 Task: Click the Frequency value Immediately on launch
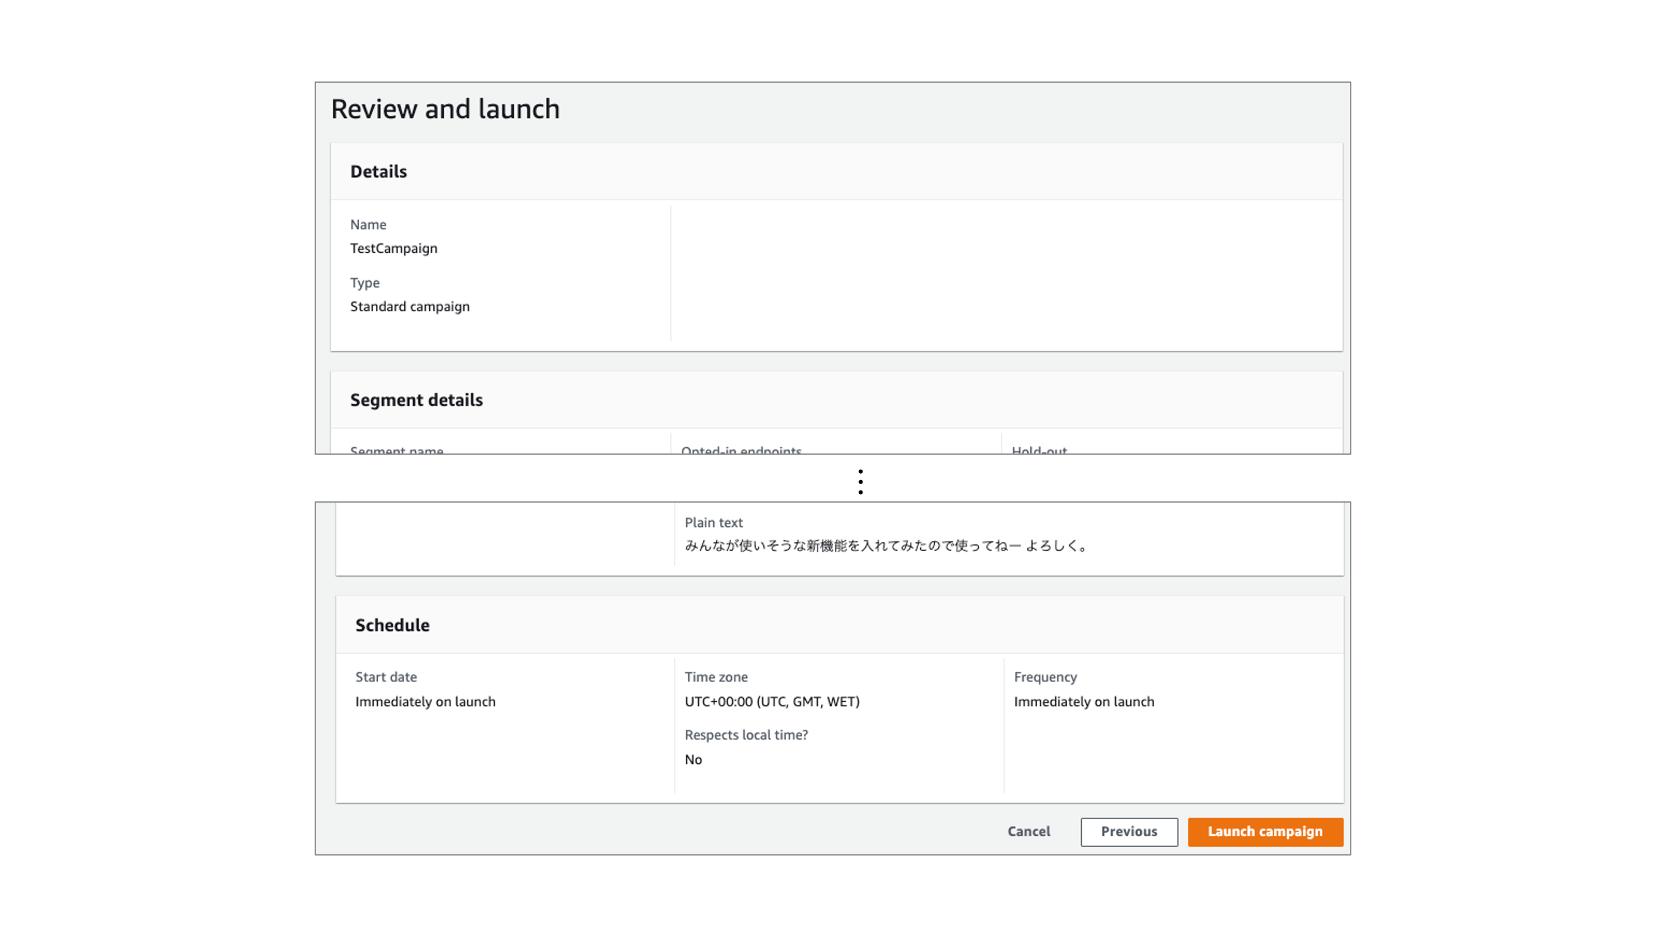point(1085,701)
